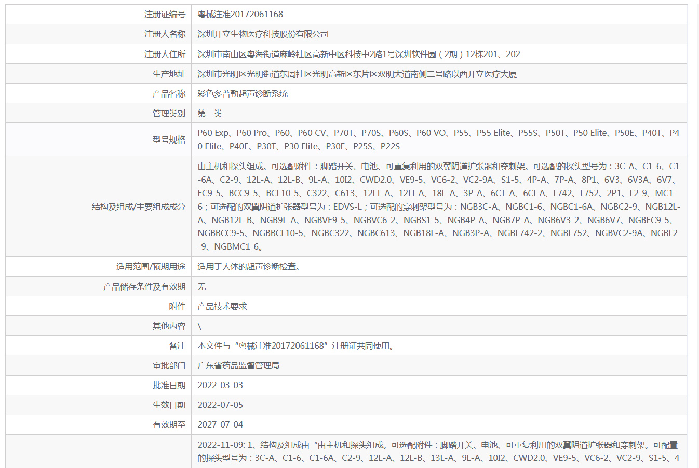The height and width of the screenshot is (468, 699).
Task: Select the effective date 2022-07-05
Action: coord(220,405)
